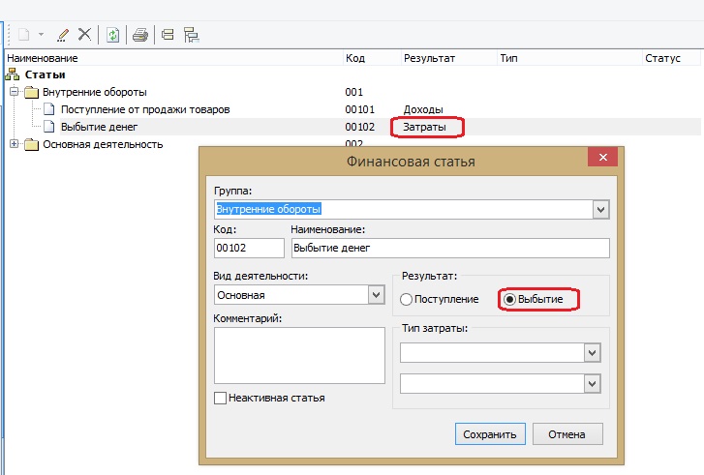The image size is (704, 475).
Task: Click the Print icon in toolbar
Action: (x=140, y=35)
